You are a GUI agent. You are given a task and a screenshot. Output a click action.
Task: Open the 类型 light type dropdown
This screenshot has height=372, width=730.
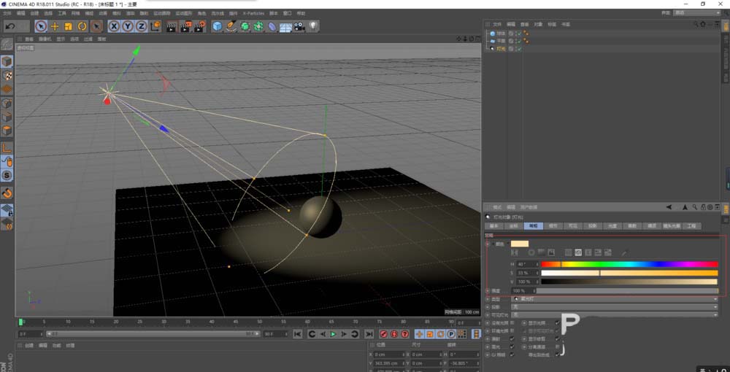[615, 298]
